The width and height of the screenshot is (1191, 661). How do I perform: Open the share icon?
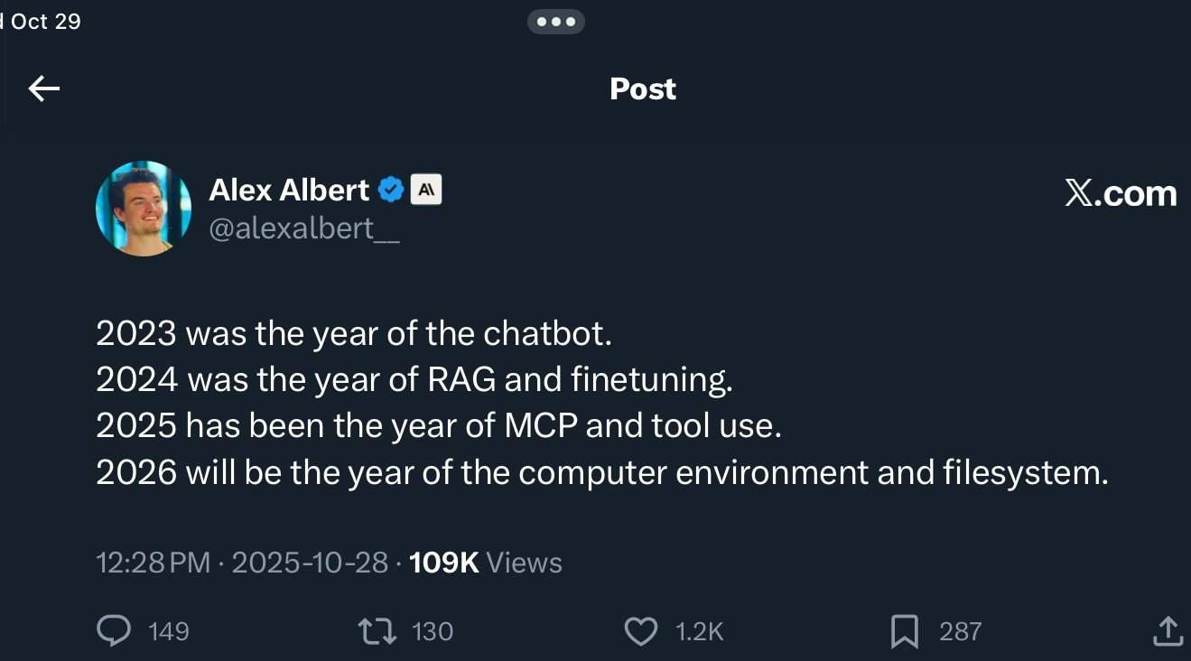click(1167, 631)
